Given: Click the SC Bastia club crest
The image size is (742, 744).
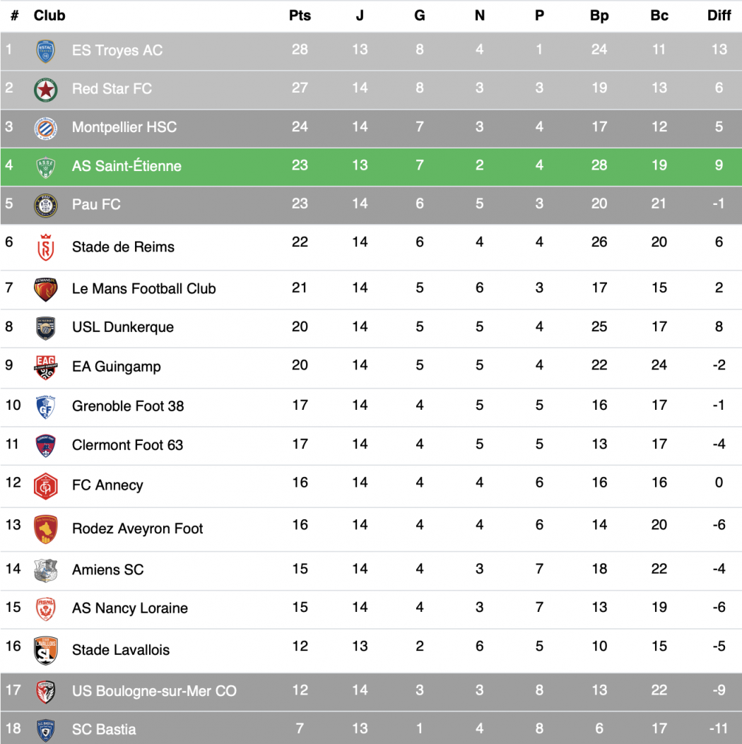Looking at the screenshot, I should tap(46, 729).
